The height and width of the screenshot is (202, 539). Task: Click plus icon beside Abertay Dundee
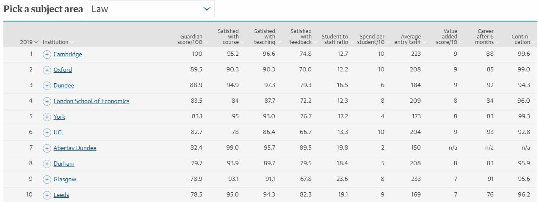click(x=47, y=148)
